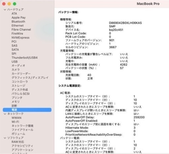Select RAW対応 under software
This screenshot has height=154, width=169.
(18, 142)
